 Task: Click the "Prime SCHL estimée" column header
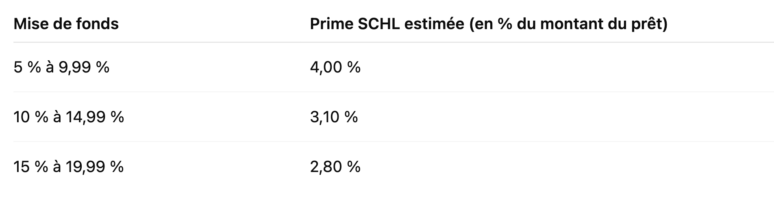(488, 24)
